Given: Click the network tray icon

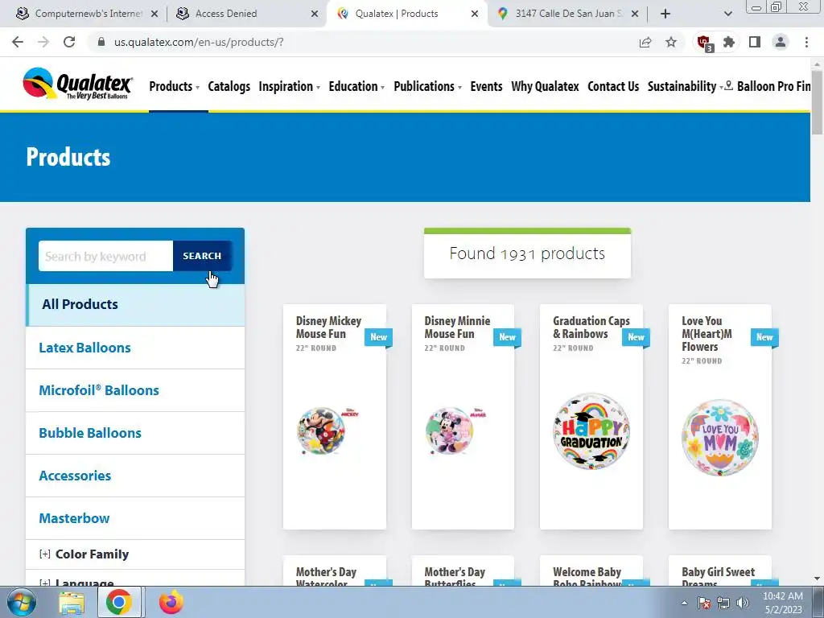Looking at the screenshot, I should [723, 603].
